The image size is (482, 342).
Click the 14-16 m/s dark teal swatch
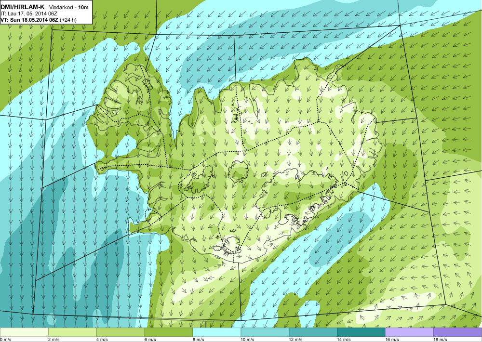(361, 332)
